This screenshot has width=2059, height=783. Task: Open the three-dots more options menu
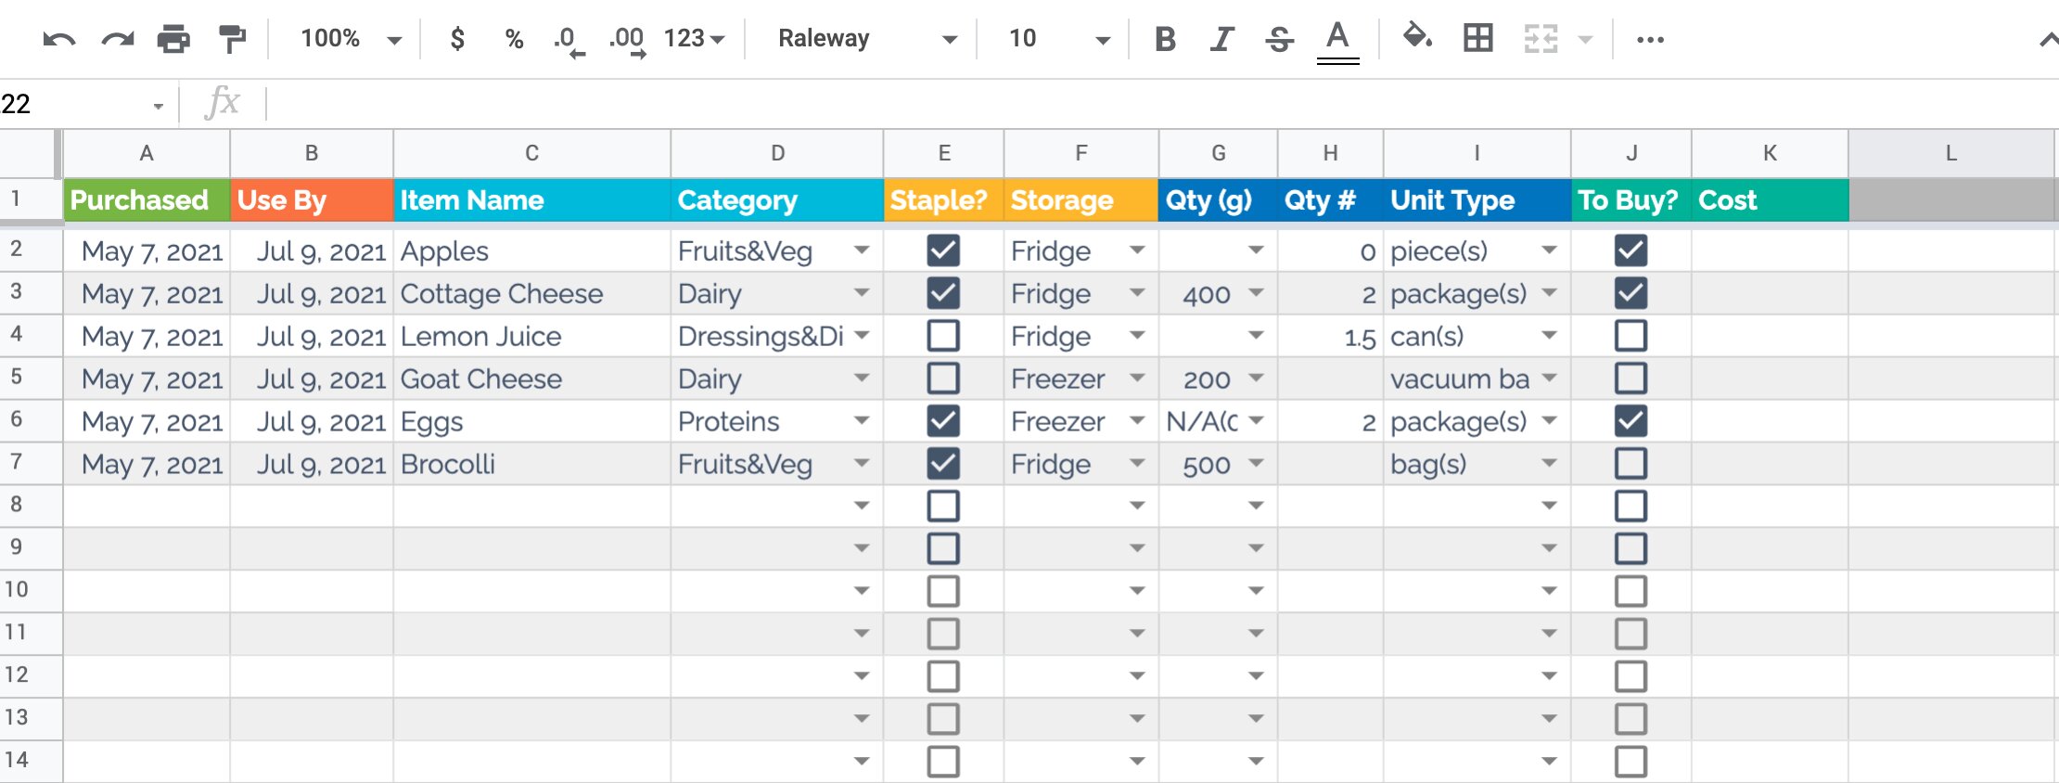point(1650,39)
